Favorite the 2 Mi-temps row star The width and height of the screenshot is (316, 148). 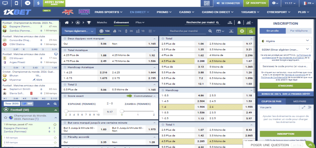55,142
